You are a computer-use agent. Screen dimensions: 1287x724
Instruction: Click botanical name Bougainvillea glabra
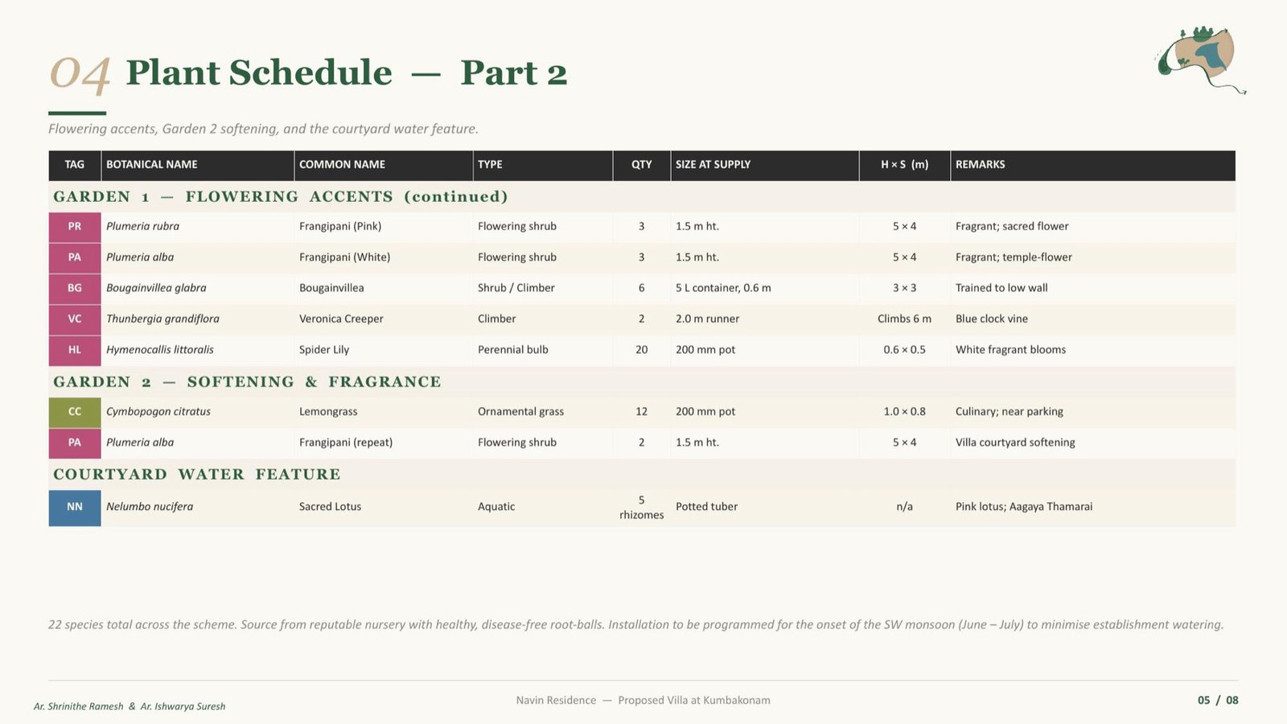(156, 288)
